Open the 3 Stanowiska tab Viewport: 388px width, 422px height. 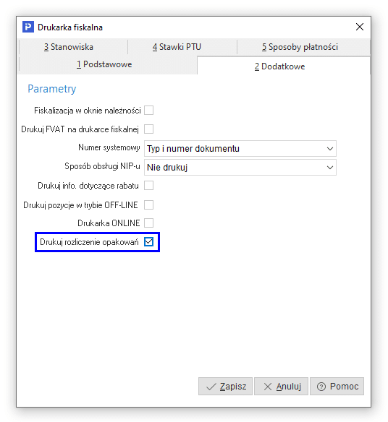pos(69,47)
